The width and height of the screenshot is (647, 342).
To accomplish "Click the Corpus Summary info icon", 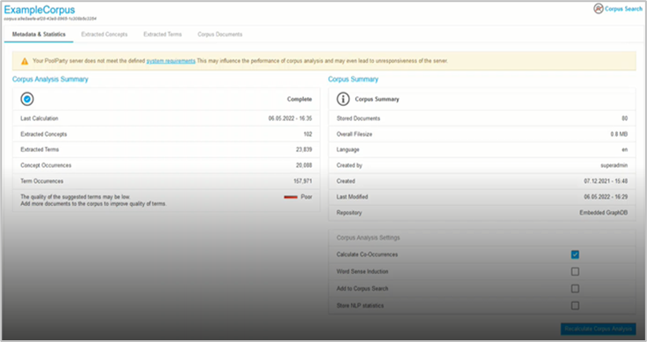I will (x=343, y=99).
